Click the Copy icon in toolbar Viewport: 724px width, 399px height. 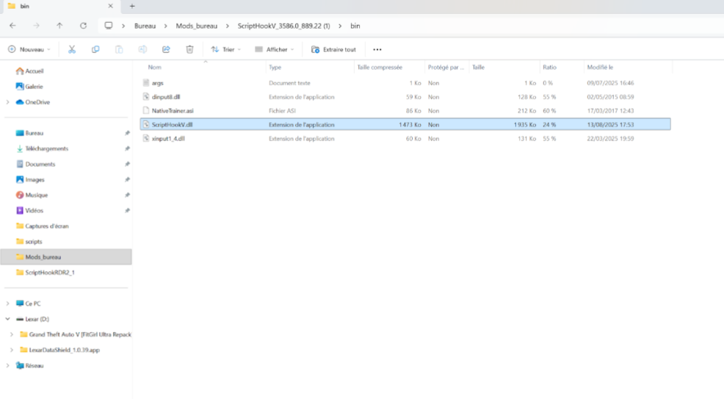95,49
